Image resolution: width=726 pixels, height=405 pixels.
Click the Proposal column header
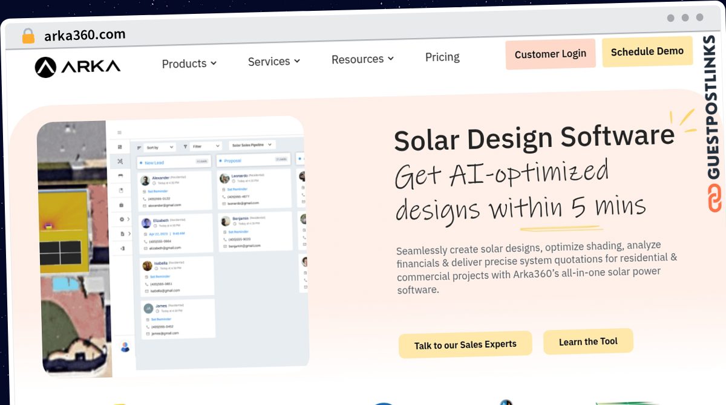pyautogui.click(x=252, y=160)
